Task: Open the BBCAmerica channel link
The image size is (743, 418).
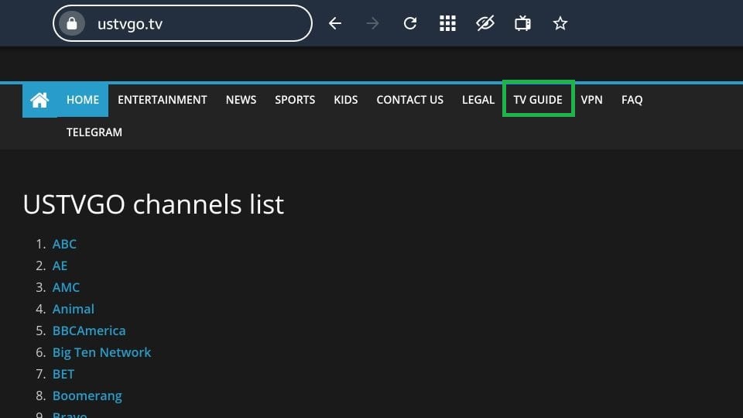Action: coord(89,331)
